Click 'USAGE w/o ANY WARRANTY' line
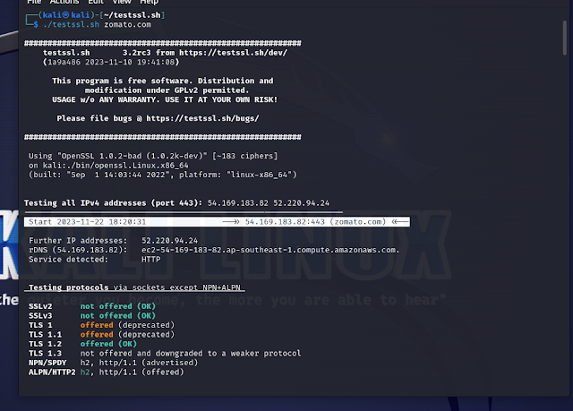The width and height of the screenshot is (573, 411). point(165,99)
